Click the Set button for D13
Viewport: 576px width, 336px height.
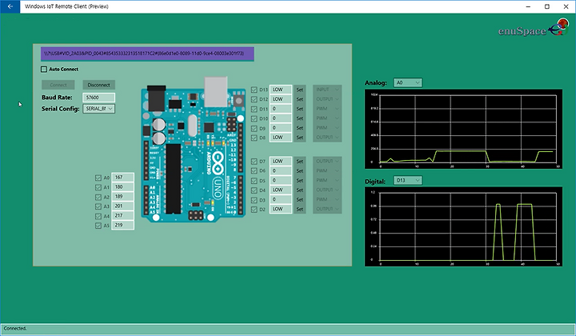click(x=300, y=90)
